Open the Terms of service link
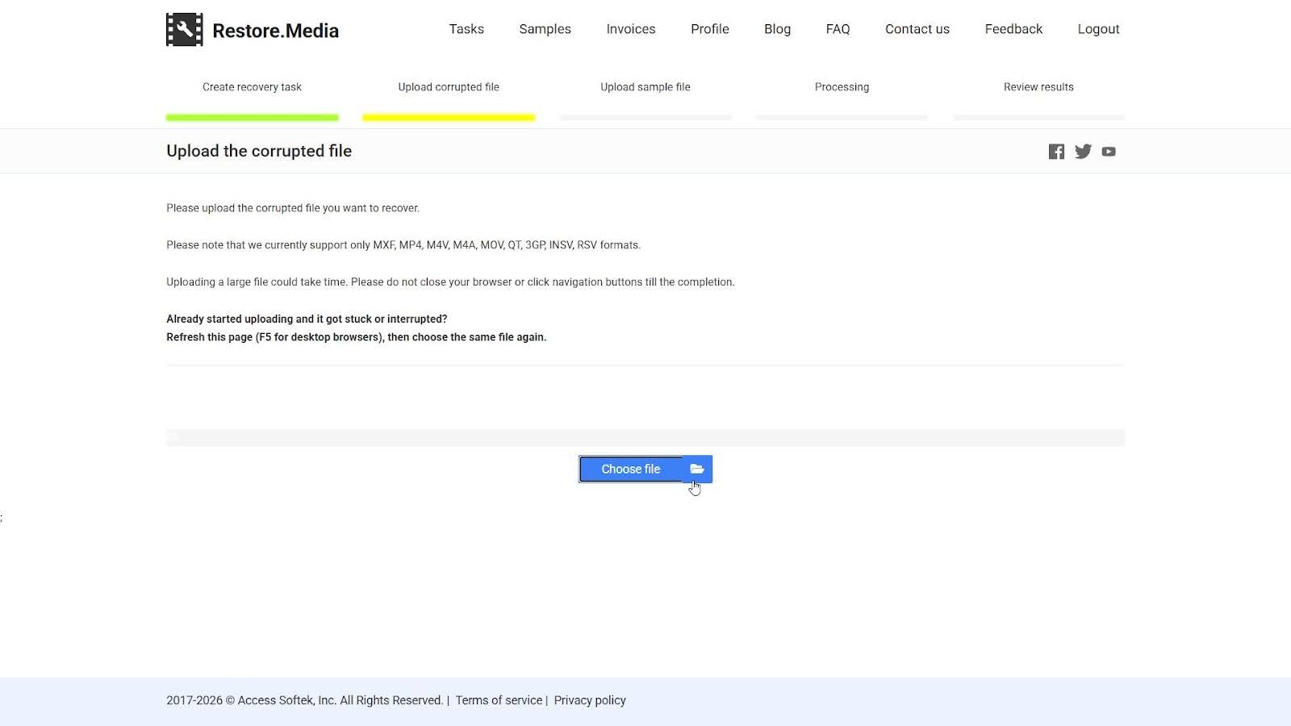This screenshot has width=1291, height=726. click(x=499, y=700)
